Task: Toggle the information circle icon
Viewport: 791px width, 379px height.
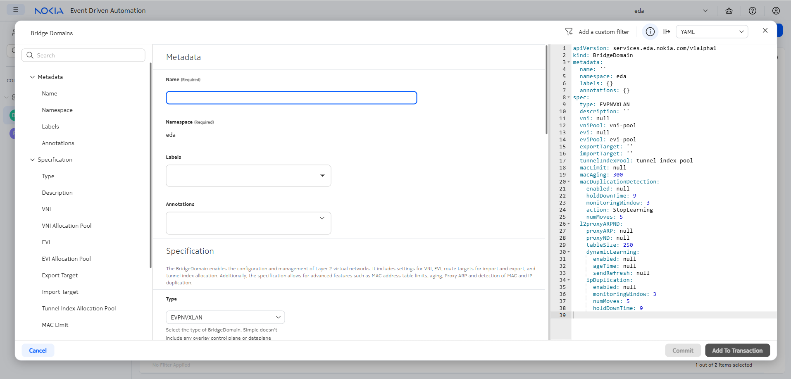Action: (650, 32)
